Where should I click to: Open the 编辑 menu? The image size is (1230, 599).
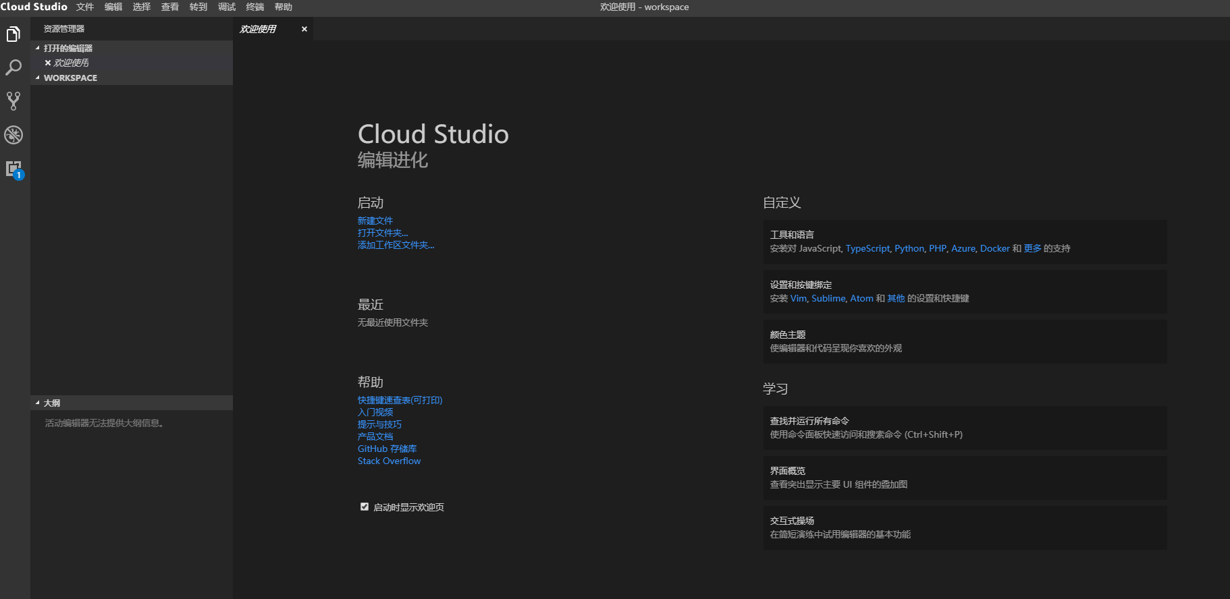pyautogui.click(x=113, y=7)
